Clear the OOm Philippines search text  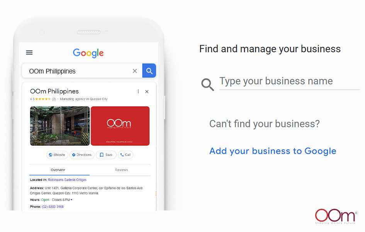135,71
